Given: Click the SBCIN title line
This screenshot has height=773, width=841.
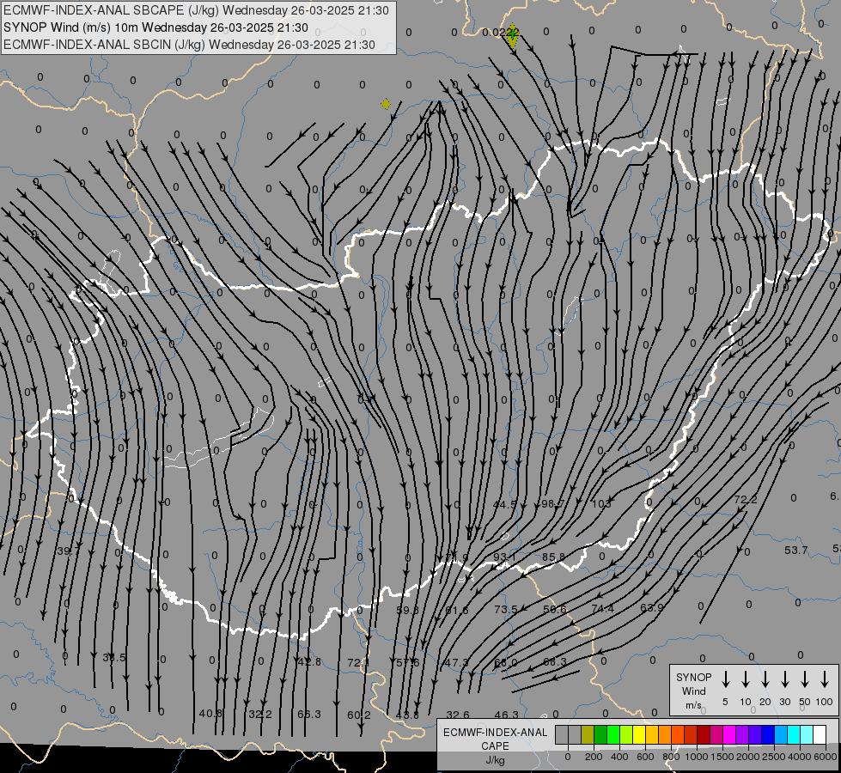Looking at the screenshot, I should click(x=189, y=45).
